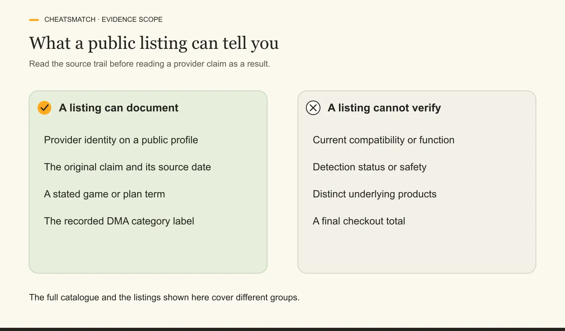Click the "A listing cannot verify" card title

(x=384, y=108)
